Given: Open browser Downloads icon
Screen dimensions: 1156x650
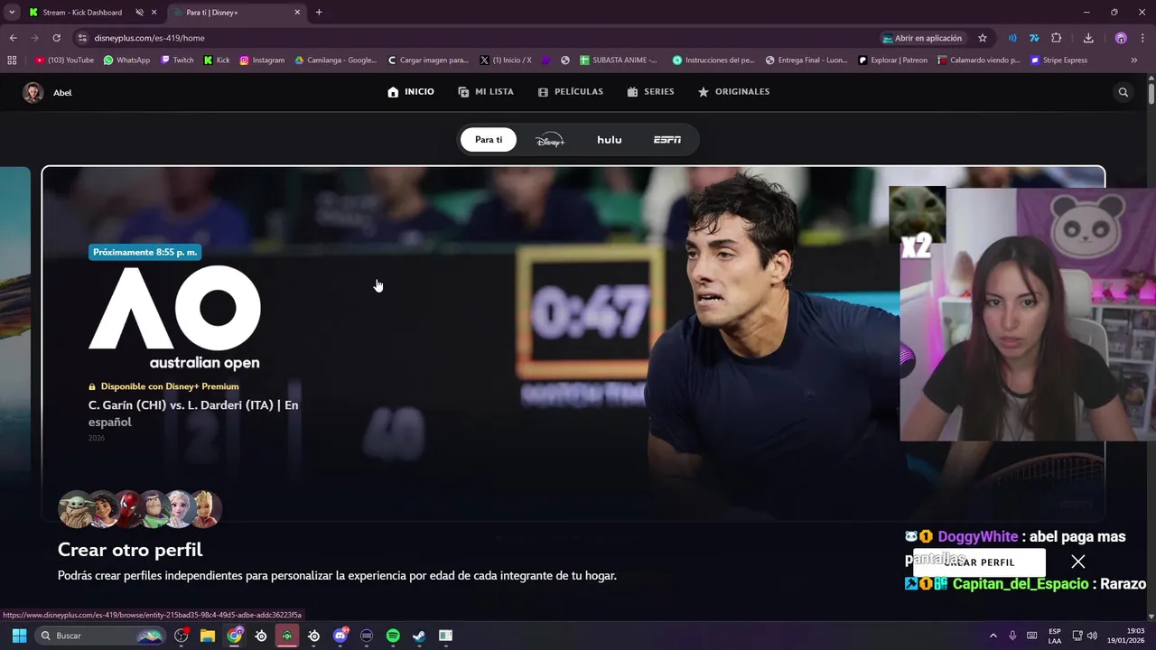Looking at the screenshot, I should pos(1088,38).
